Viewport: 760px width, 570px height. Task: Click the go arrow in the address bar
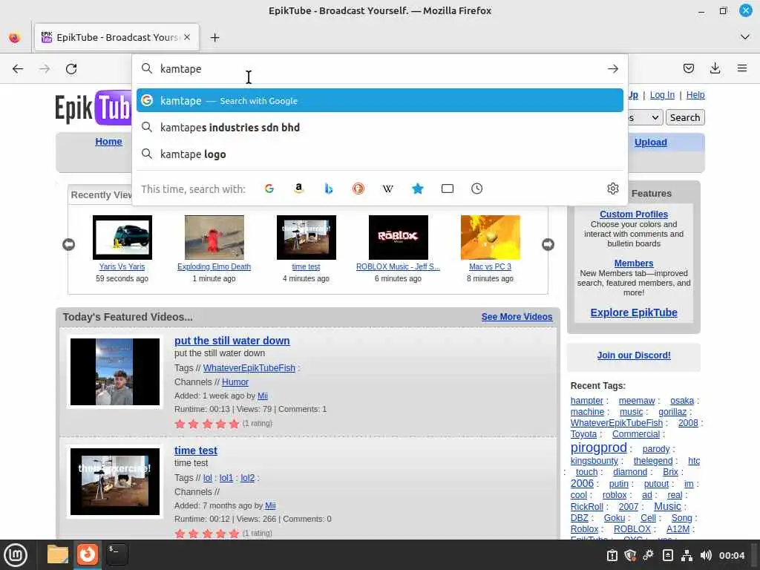point(612,69)
